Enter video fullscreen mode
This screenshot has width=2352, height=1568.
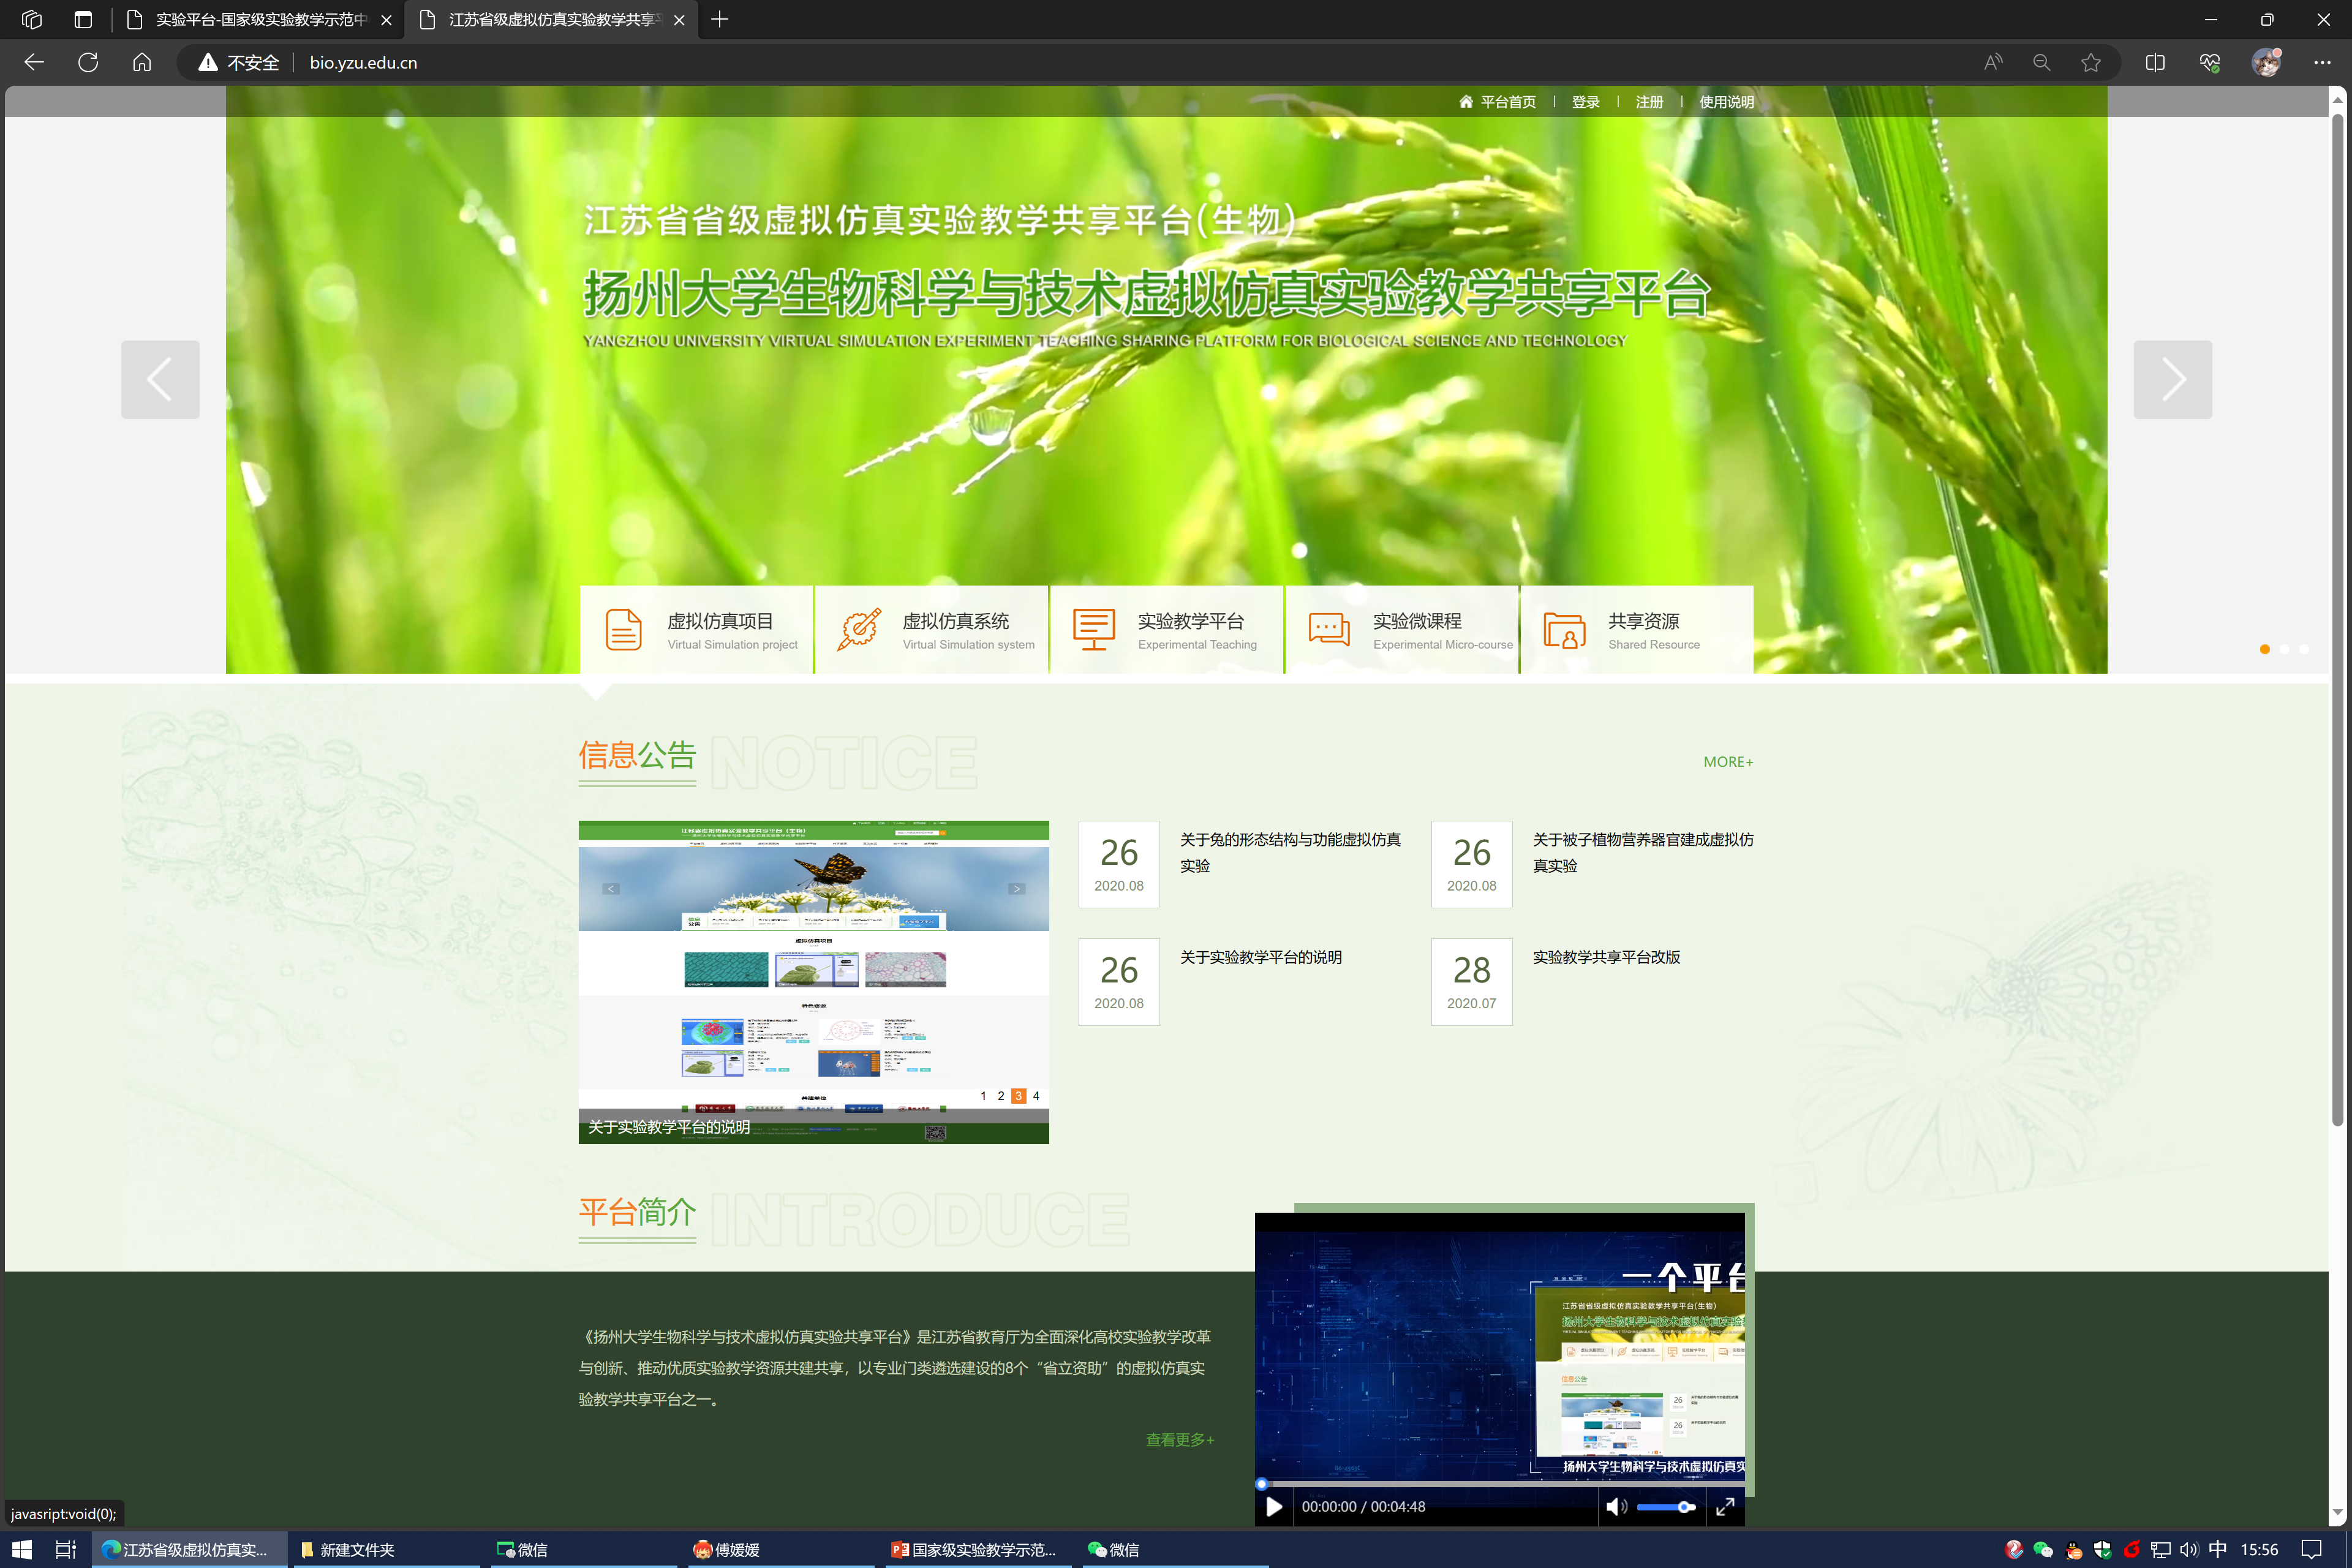(1725, 1506)
